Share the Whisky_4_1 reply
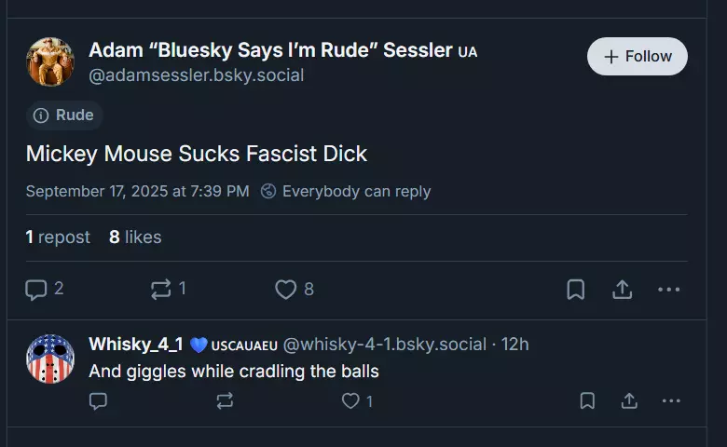This screenshot has height=447, width=727. click(x=629, y=400)
